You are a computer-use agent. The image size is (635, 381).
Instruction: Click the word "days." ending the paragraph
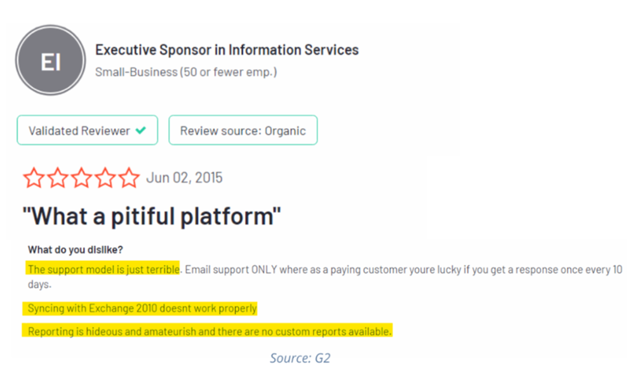pyautogui.click(x=39, y=285)
